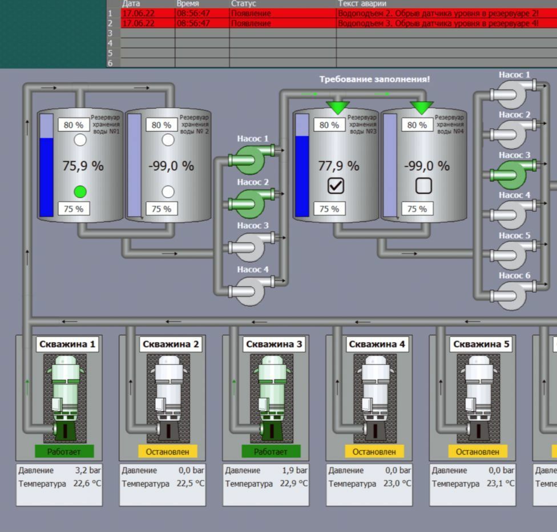Image resolution: width=557 pixels, height=532 pixels.
Task: Select Насос 4 in the left pump group
Action: [x=251, y=291]
